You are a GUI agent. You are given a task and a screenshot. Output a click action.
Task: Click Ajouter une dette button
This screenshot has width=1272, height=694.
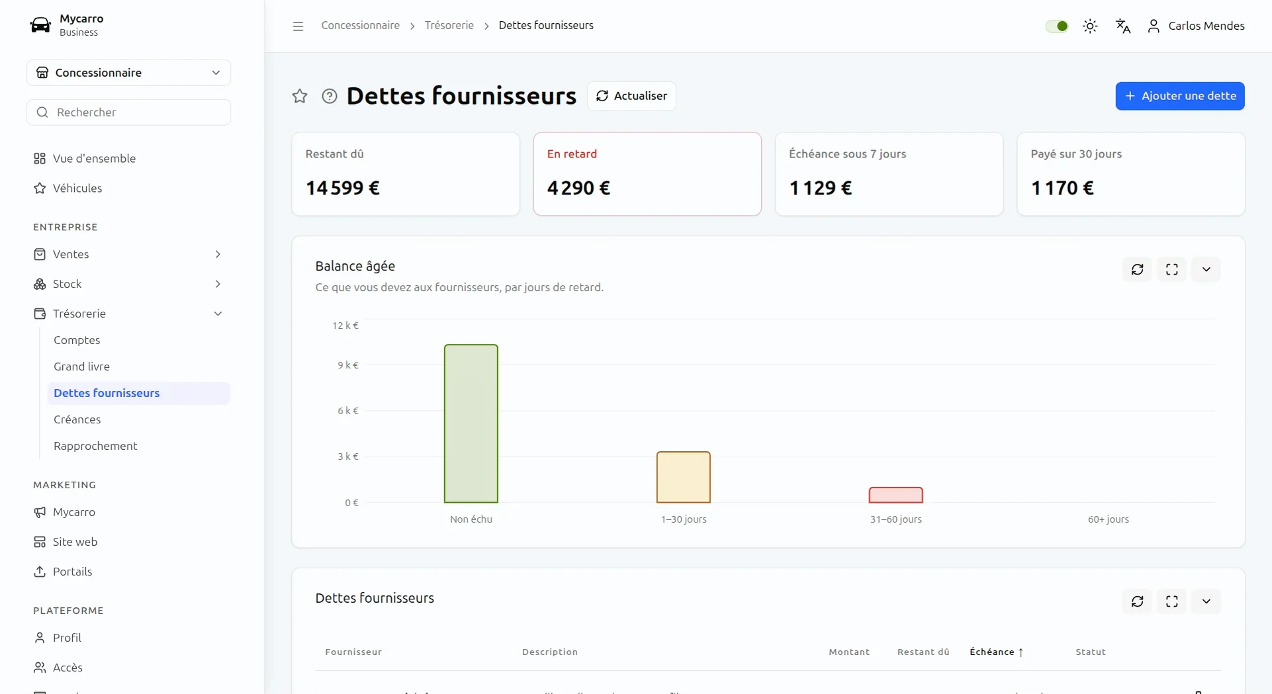point(1180,96)
